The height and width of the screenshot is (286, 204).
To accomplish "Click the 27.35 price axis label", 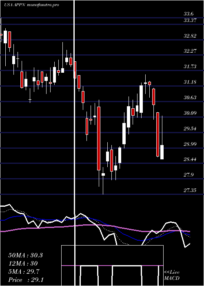I will 190,190.
